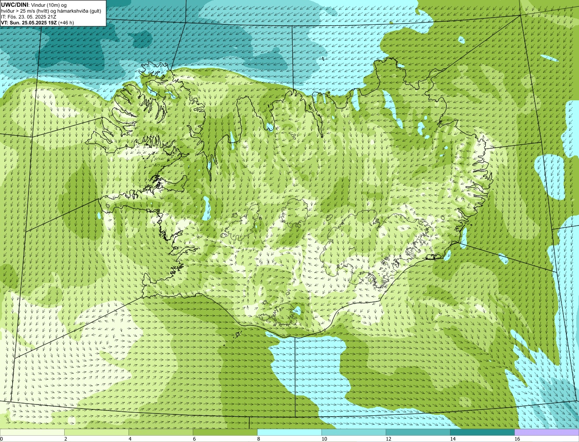This screenshot has height=442, width=579.
Task: Click the legend scale label 6
Action: 194,439
